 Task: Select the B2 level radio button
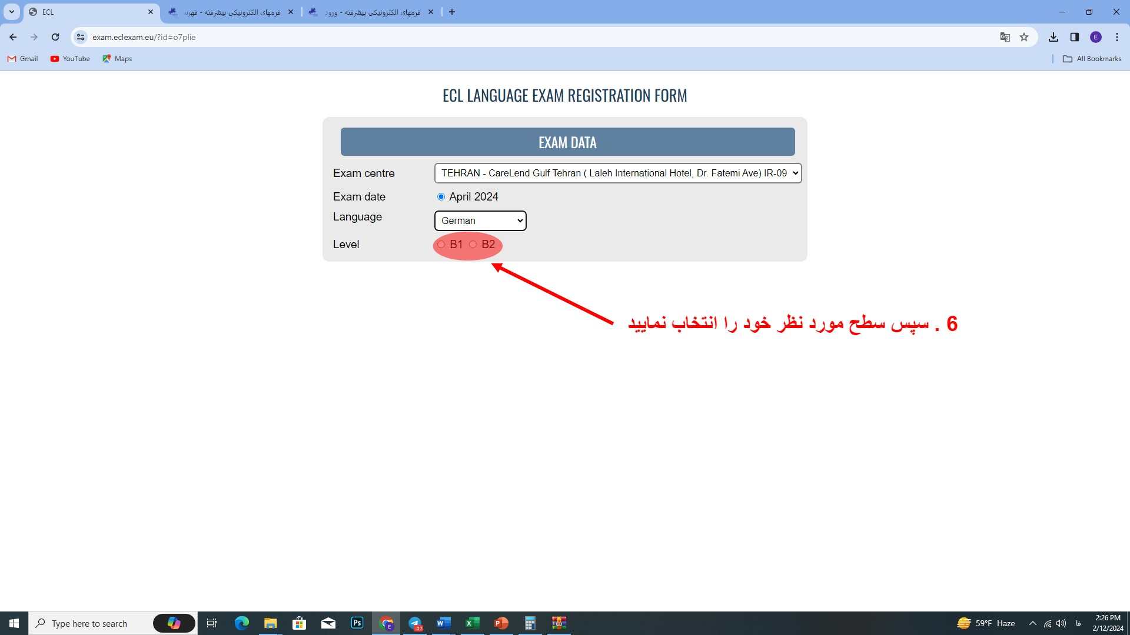(x=473, y=244)
